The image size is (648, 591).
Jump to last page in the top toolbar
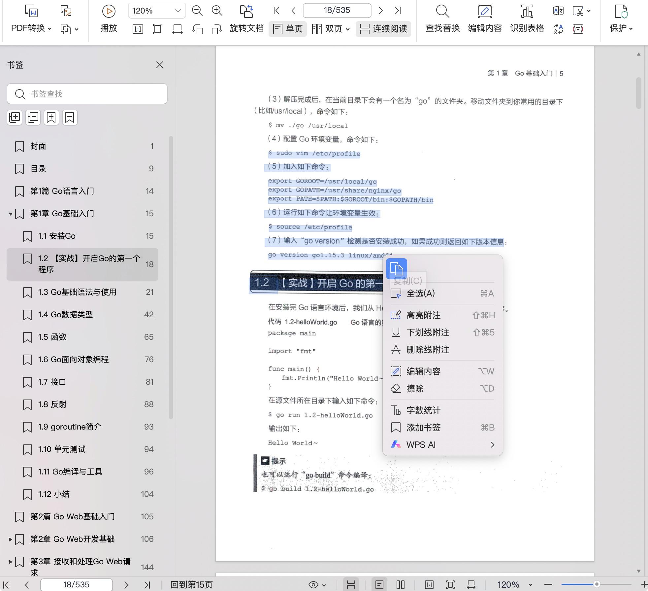coord(398,11)
